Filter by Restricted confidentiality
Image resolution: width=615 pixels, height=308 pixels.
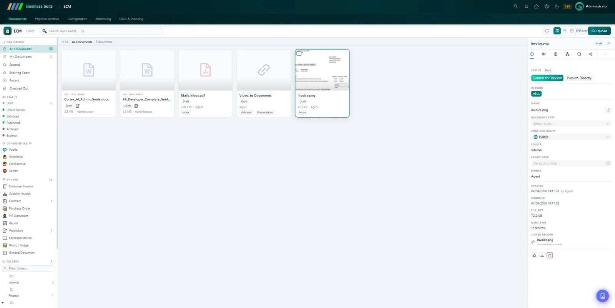point(15,157)
